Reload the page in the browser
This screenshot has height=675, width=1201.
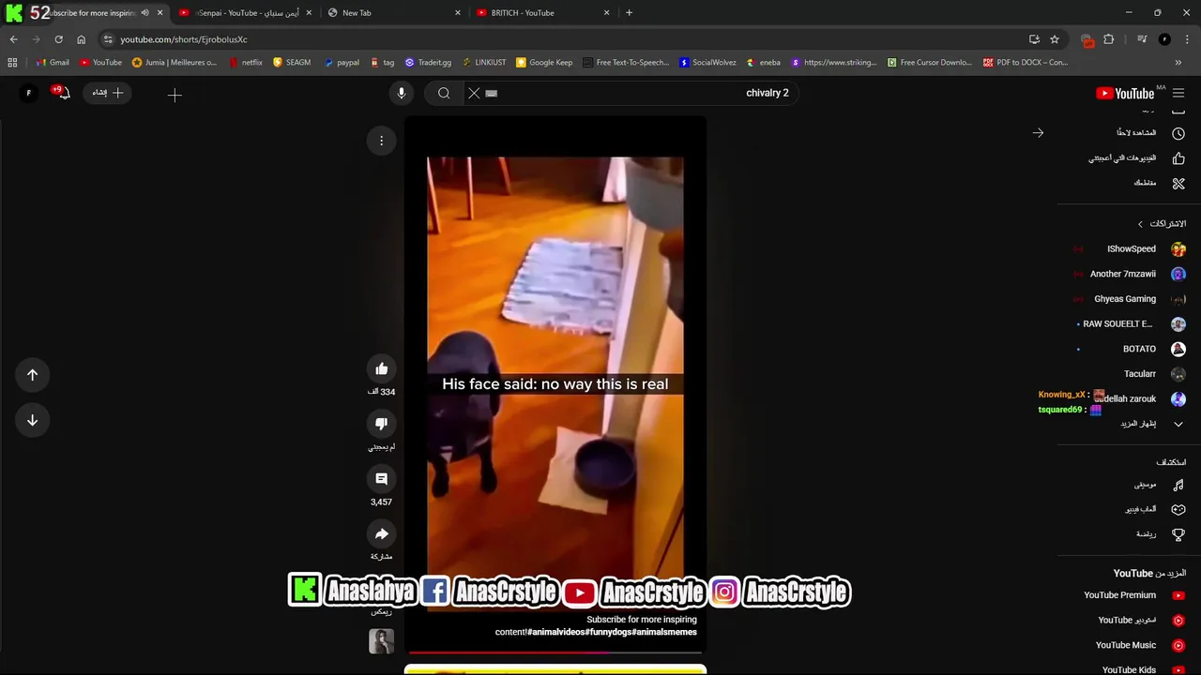58,39
